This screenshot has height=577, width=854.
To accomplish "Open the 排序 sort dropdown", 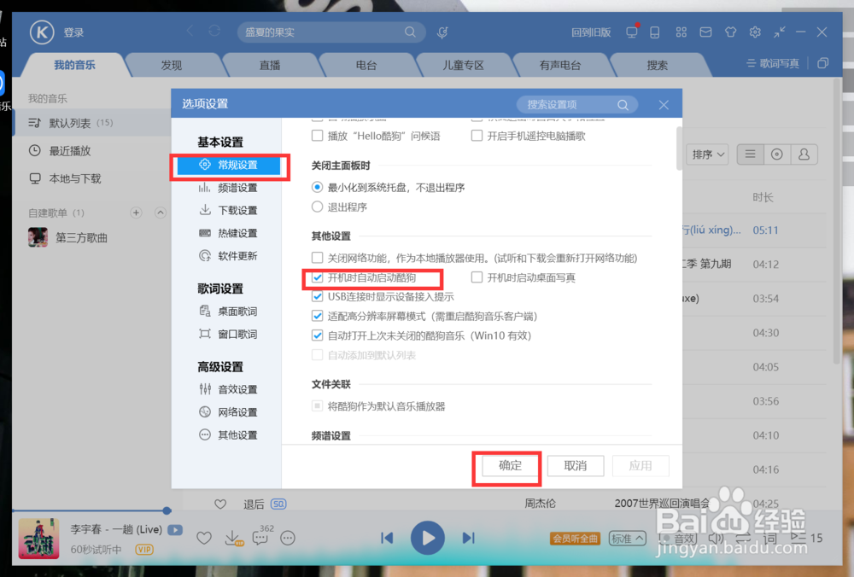I will coord(707,154).
